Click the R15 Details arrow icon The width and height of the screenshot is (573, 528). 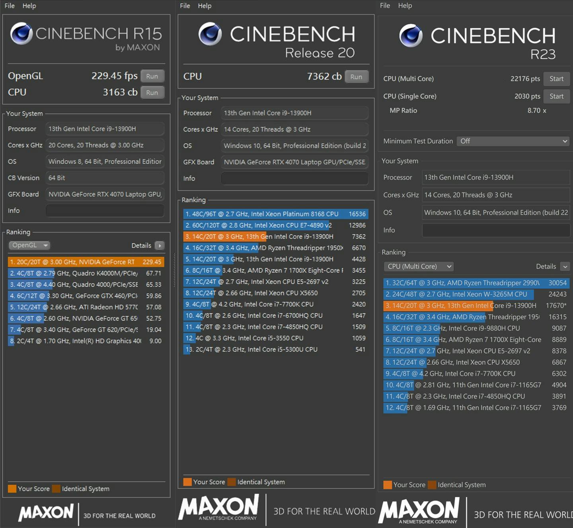[x=160, y=246]
